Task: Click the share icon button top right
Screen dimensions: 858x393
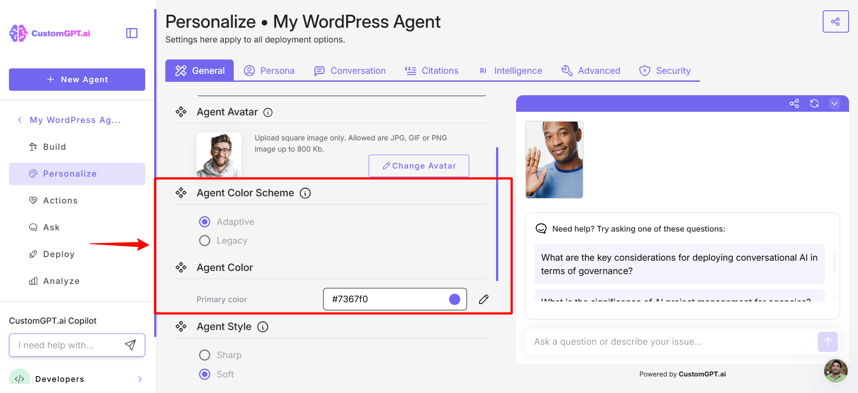Action: pos(836,21)
